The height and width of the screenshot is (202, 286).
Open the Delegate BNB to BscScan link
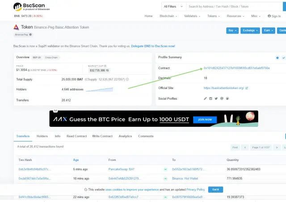point(153,46)
